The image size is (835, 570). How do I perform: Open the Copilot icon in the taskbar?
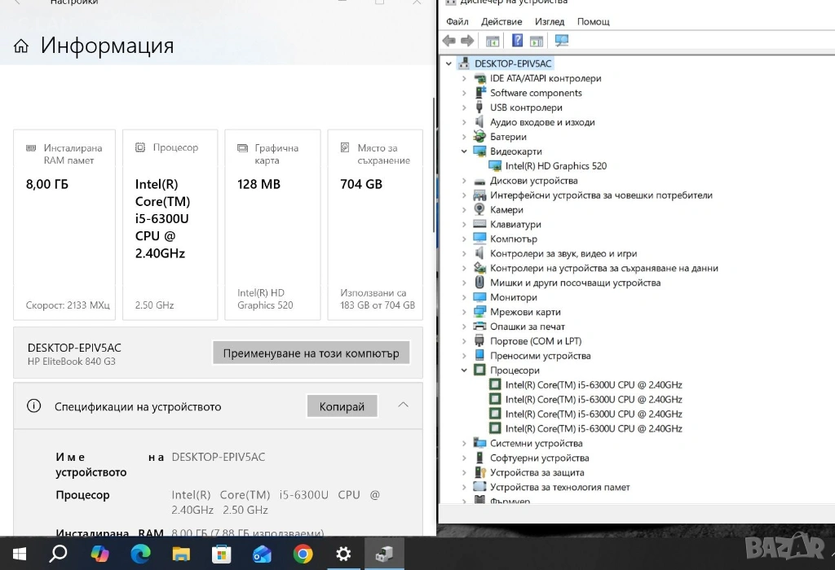[99, 555]
